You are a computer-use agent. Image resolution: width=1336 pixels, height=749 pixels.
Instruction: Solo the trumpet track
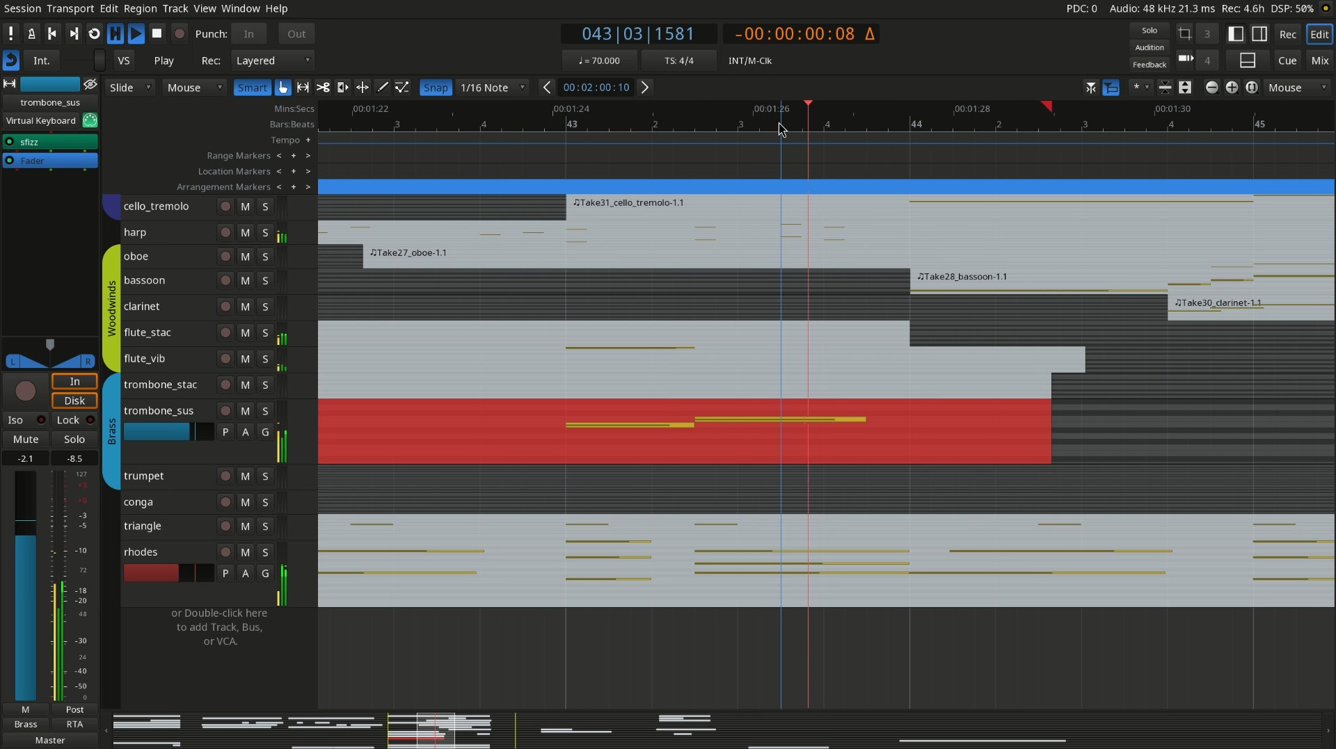click(x=265, y=476)
